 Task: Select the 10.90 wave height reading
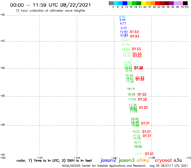[124, 32]
